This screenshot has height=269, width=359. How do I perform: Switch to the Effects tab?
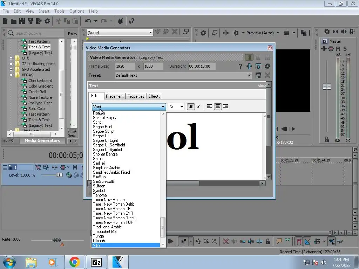[154, 96]
